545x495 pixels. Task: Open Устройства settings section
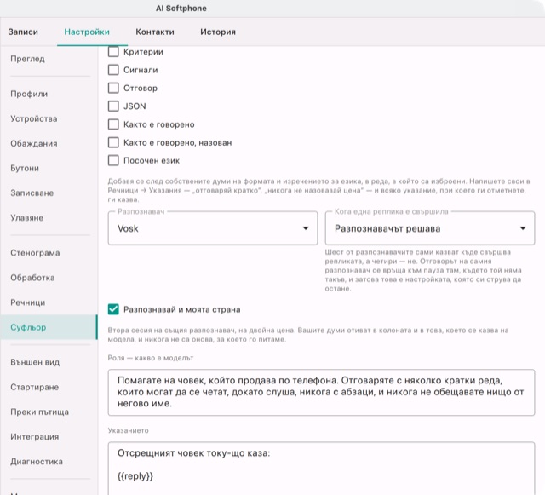pos(49,118)
